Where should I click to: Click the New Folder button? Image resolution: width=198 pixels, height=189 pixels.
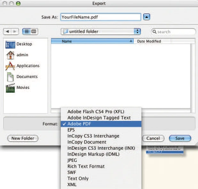23,138
